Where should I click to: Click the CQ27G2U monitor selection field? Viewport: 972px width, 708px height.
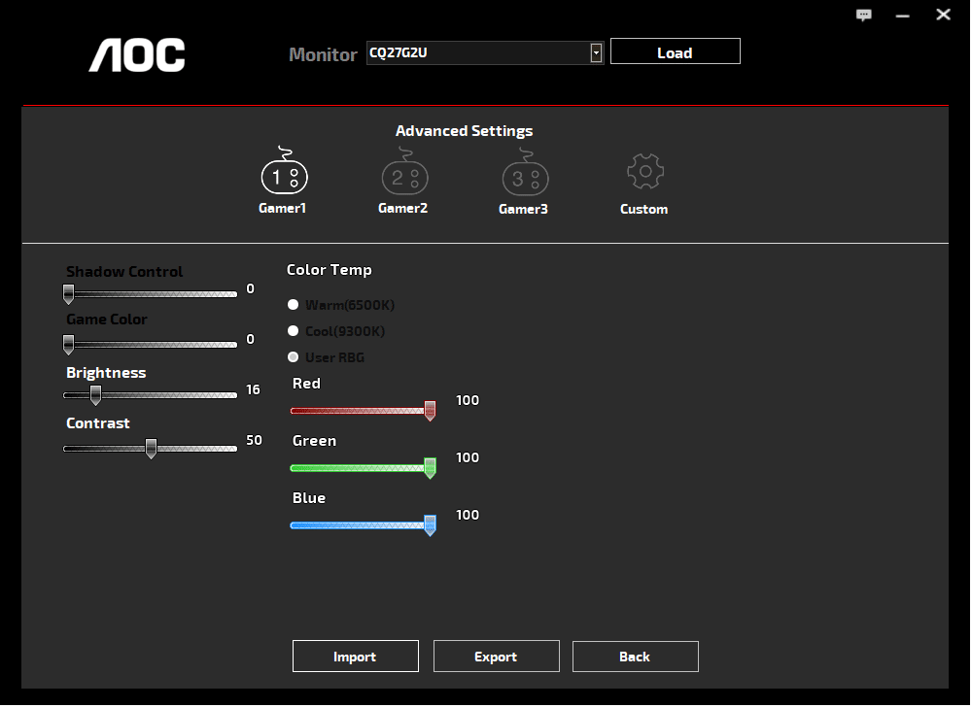tap(476, 53)
